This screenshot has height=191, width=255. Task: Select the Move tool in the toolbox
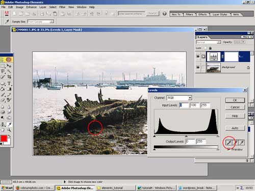click(9, 66)
